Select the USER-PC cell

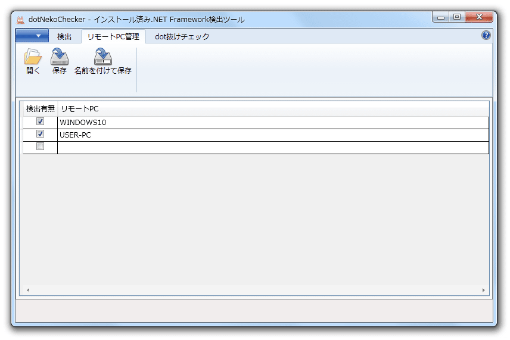(273, 135)
